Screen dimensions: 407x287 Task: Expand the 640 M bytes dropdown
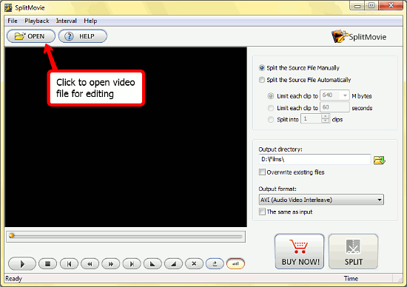click(x=345, y=95)
